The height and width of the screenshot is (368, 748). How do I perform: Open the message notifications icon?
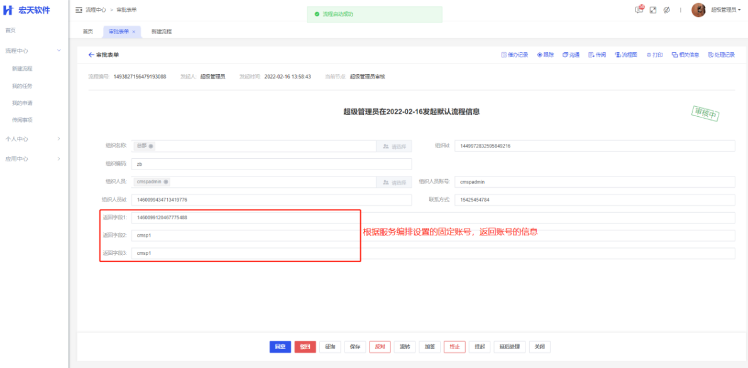click(639, 9)
